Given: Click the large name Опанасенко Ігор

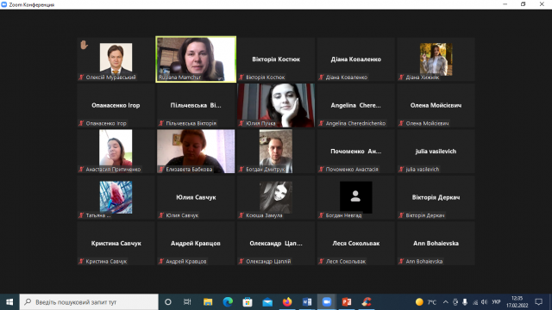Looking at the screenshot, I should [116, 105].
